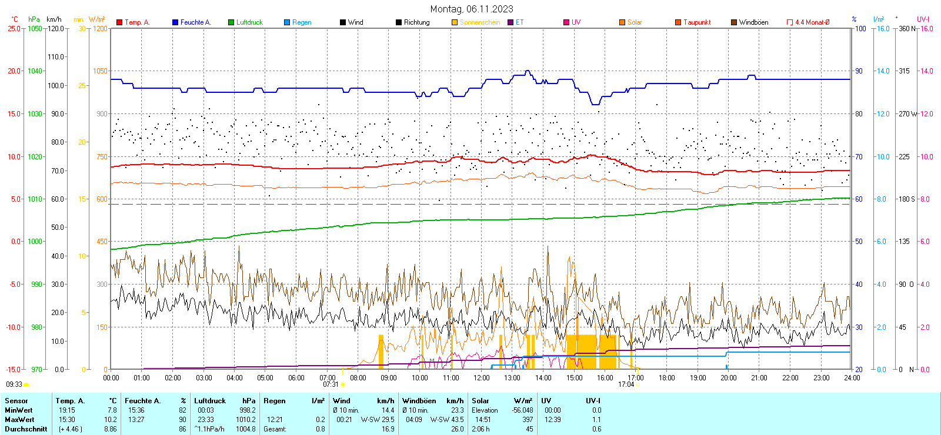Click the yellow Sonnenschein legend square

point(455,22)
